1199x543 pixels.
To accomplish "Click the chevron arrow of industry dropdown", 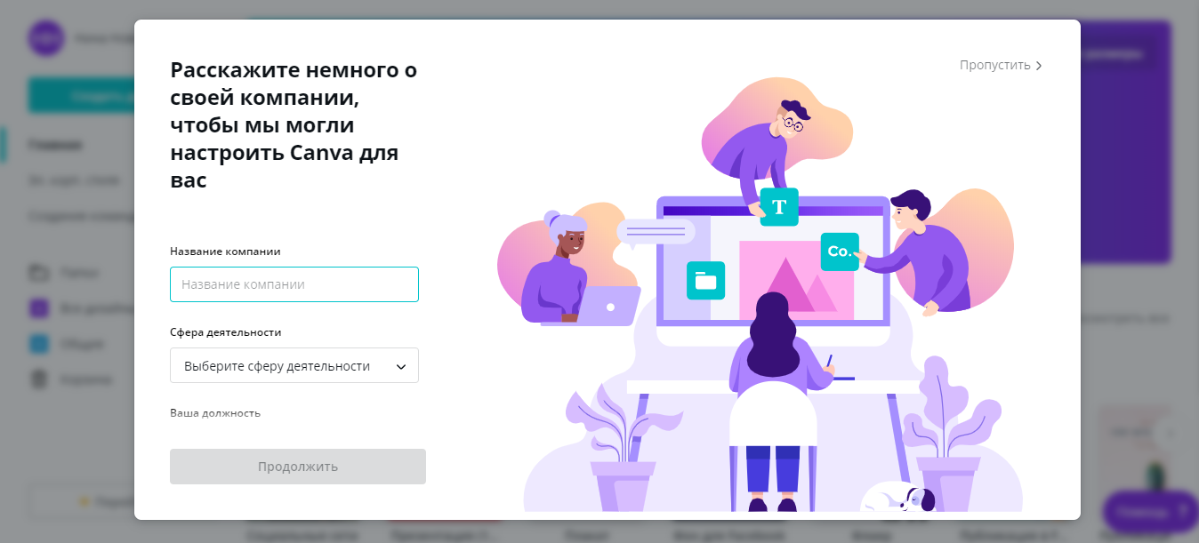I will (401, 366).
